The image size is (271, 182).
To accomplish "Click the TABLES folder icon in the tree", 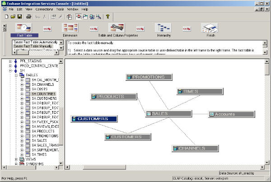I will click(22, 75).
